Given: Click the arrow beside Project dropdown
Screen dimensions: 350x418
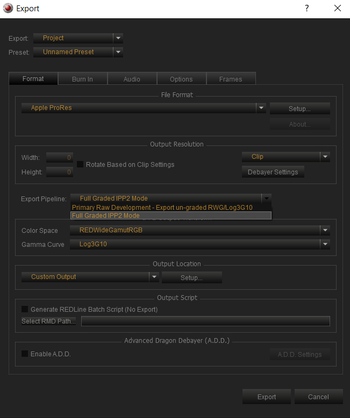Looking at the screenshot, I should click(x=118, y=38).
